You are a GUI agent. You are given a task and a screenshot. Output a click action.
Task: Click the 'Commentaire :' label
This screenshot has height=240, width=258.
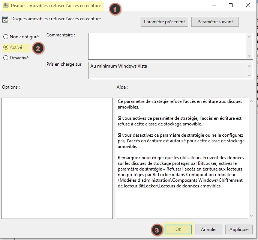click(61, 35)
